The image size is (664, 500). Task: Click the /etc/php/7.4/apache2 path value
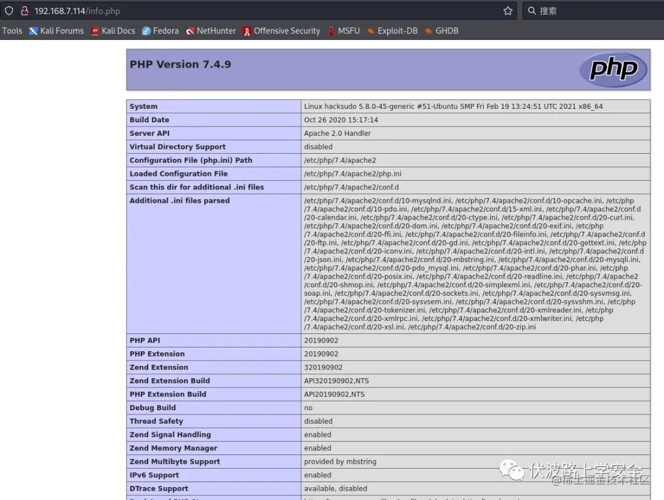pyautogui.click(x=340, y=160)
